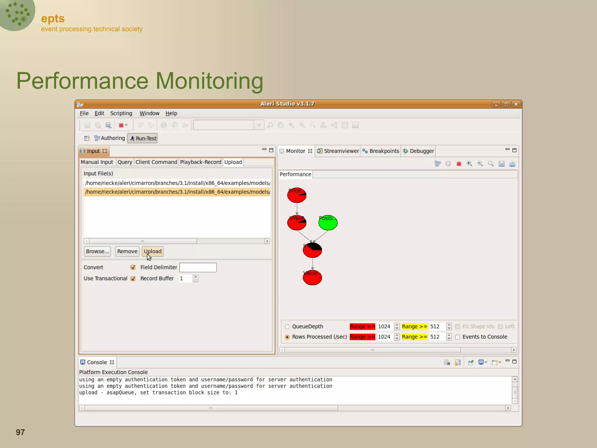Stop monitoring with the red square icon
Image resolution: width=597 pixels, height=448 pixels.
[459, 164]
